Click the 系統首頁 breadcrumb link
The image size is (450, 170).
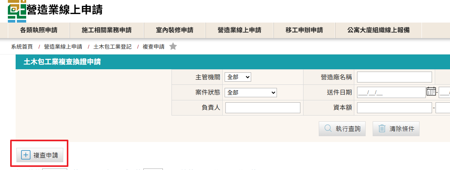pos(22,47)
